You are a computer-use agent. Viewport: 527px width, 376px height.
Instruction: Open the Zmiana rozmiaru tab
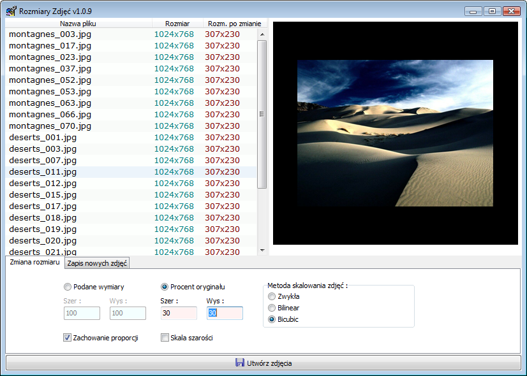pyautogui.click(x=35, y=263)
